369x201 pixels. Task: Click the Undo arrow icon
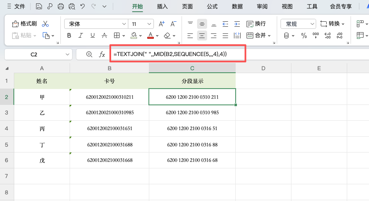[x=83, y=6]
